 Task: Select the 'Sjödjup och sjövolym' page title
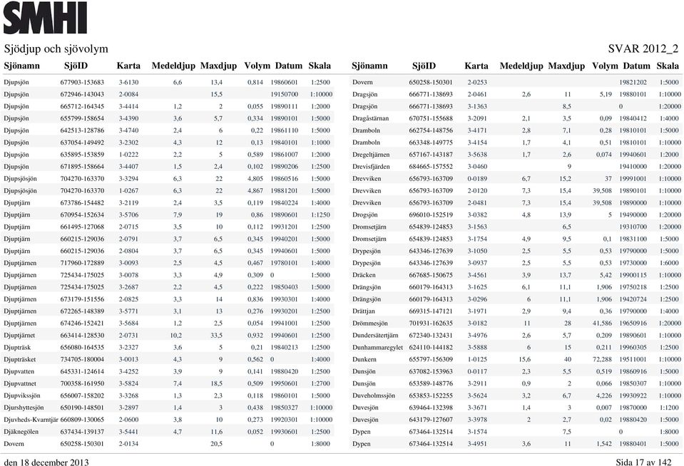click(56, 48)
